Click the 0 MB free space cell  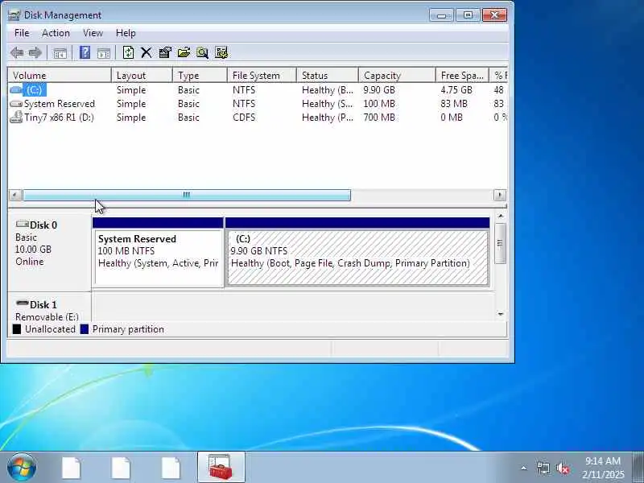(x=452, y=118)
